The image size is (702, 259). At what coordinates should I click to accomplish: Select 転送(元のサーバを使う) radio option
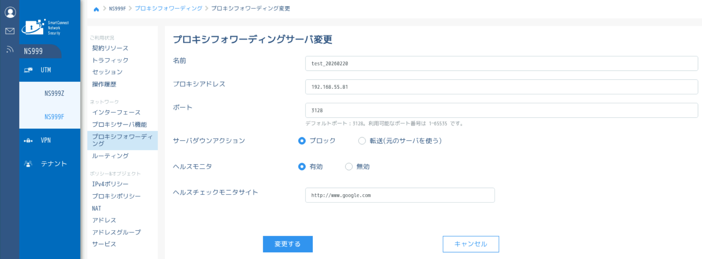pos(362,141)
